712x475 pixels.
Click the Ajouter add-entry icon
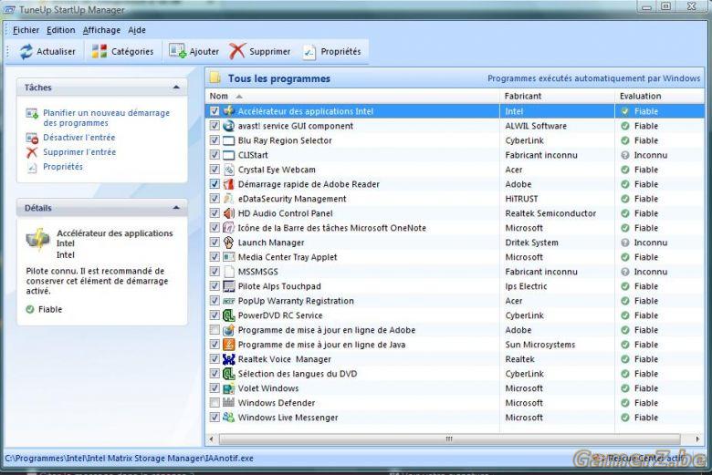(x=177, y=51)
